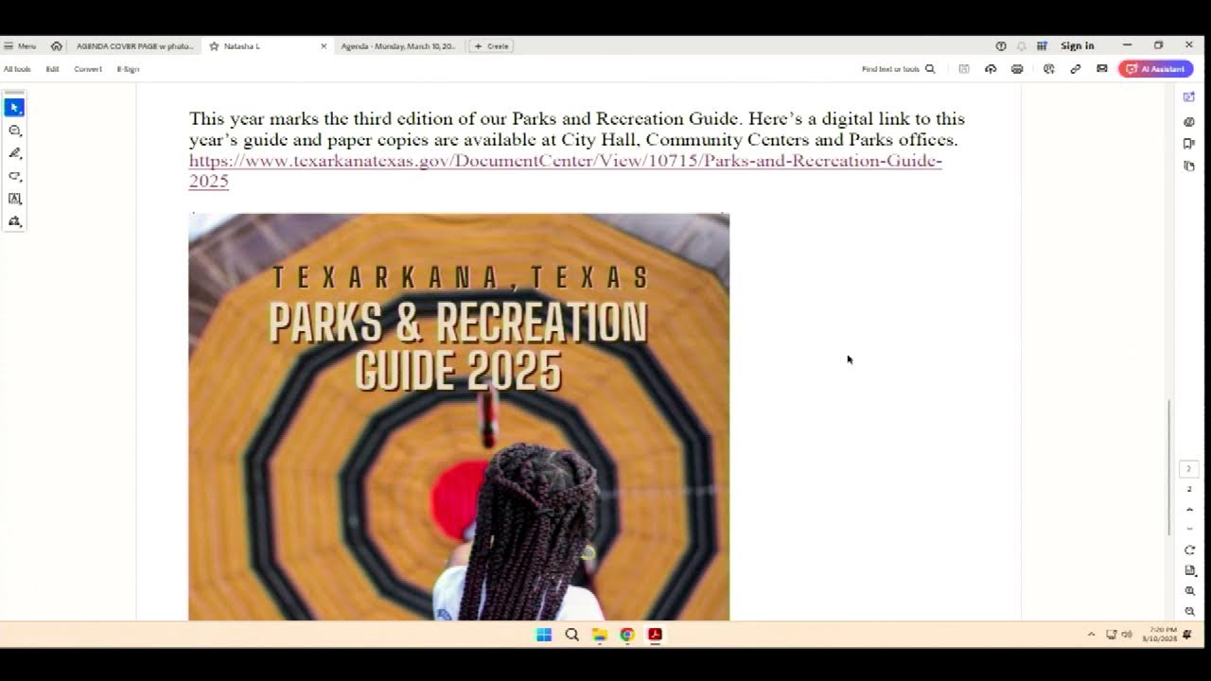Send the file by email envelope icon
Screen dimensions: 1211x681
pyautogui.click(x=1102, y=69)
